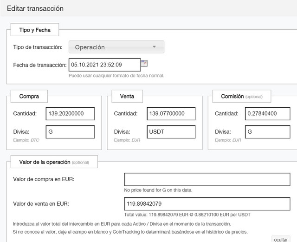Click the 'Tipo de transacción:' label
Screen dimensions: 297x242
[38, 47]
